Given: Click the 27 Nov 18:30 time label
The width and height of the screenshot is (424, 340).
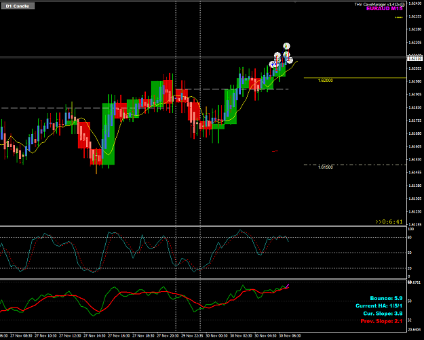Looking at the screenshot, I should click(x=143, y=336).
